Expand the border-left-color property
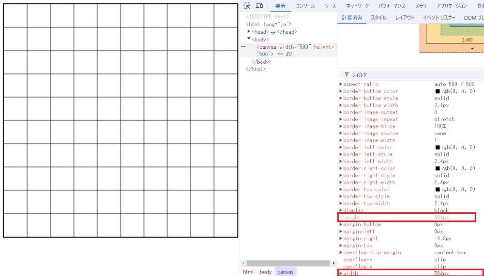This screenshot has height=276, width=484. click(x=341, y=147)
